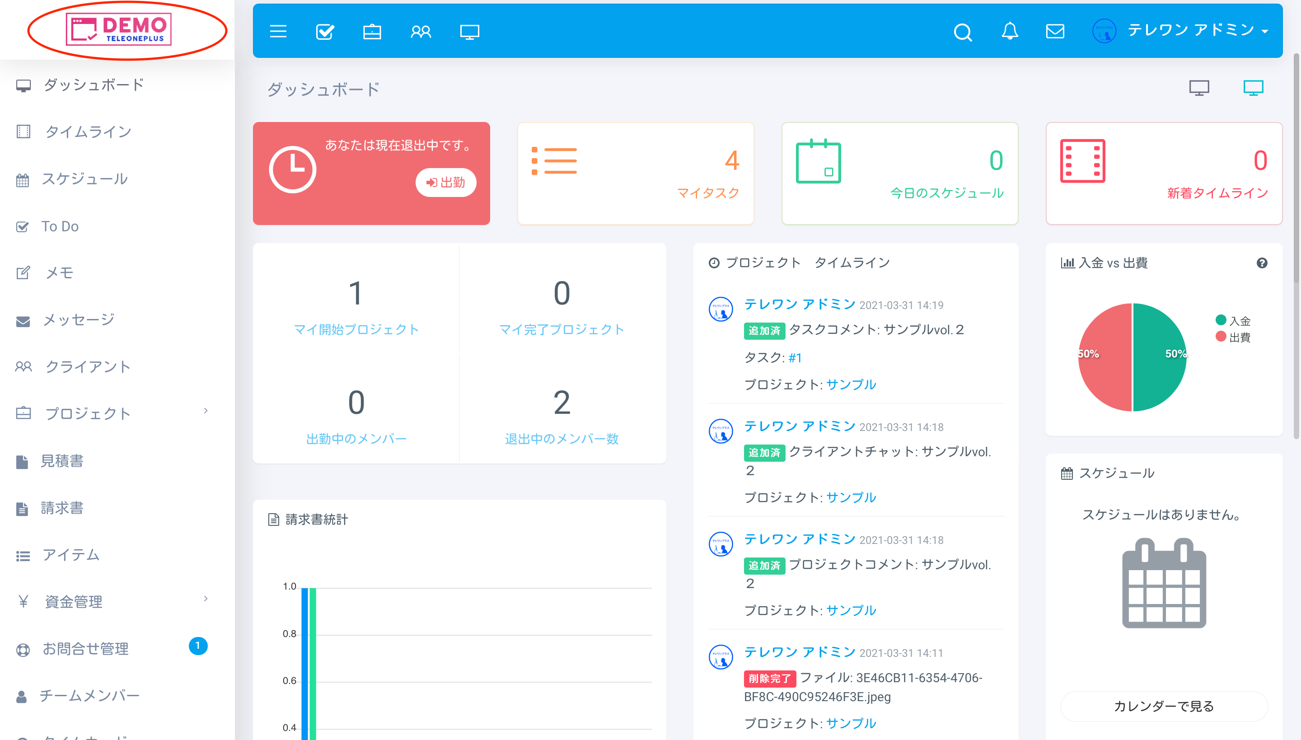Click 出勤 (Clock In) button on dashboard
Screen dimensions: 1301x740
coord(447,183)
